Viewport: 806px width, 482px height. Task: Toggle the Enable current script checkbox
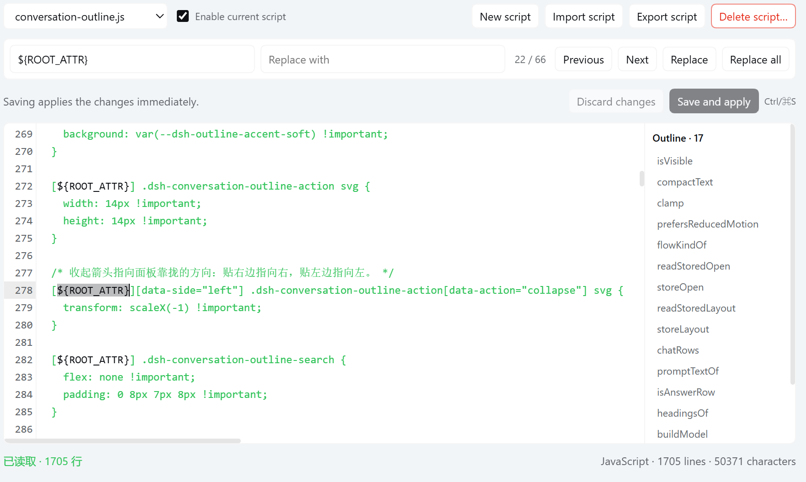coord(183,16)
